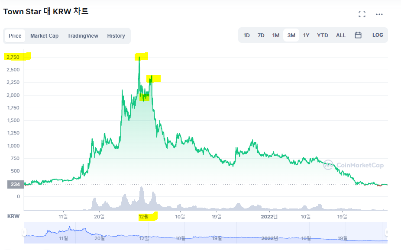This screenshot has width=401, height=250.
Task: Open the calendar date range picker
Action: [x=358, y=35]
